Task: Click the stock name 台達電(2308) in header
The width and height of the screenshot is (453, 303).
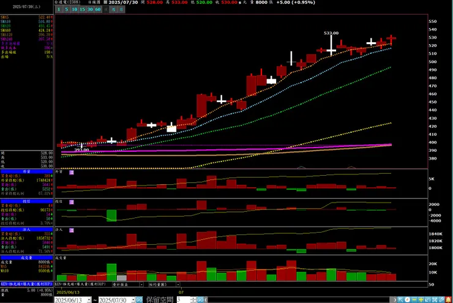Action: (x=67, y=2)
